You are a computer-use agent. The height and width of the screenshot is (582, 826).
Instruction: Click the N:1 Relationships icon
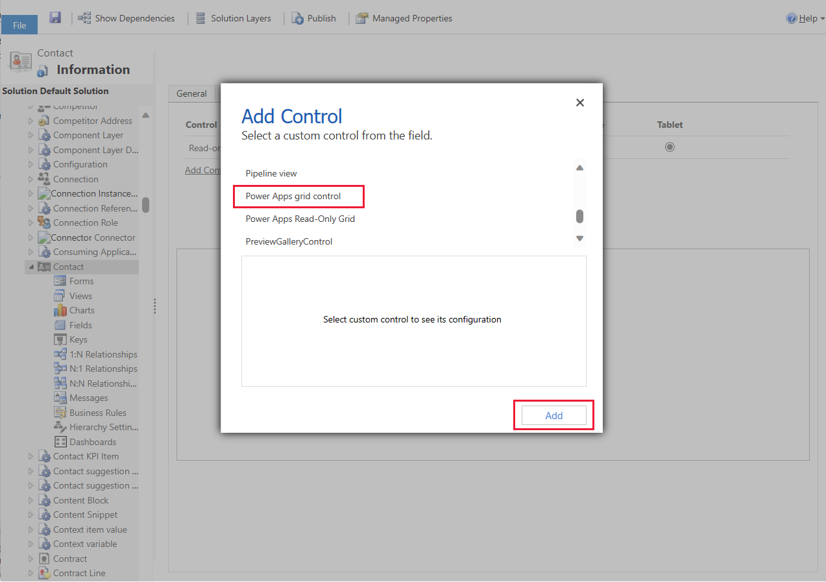[60, 369]
